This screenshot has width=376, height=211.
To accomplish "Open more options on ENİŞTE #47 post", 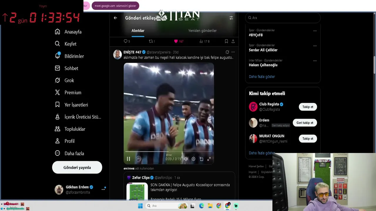I will (x=233, y=52).
